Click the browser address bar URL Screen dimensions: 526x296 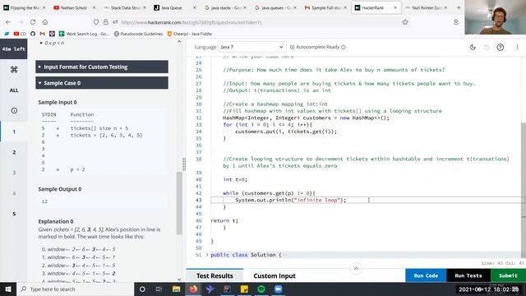pyautogui.click(x=191, y=22)
